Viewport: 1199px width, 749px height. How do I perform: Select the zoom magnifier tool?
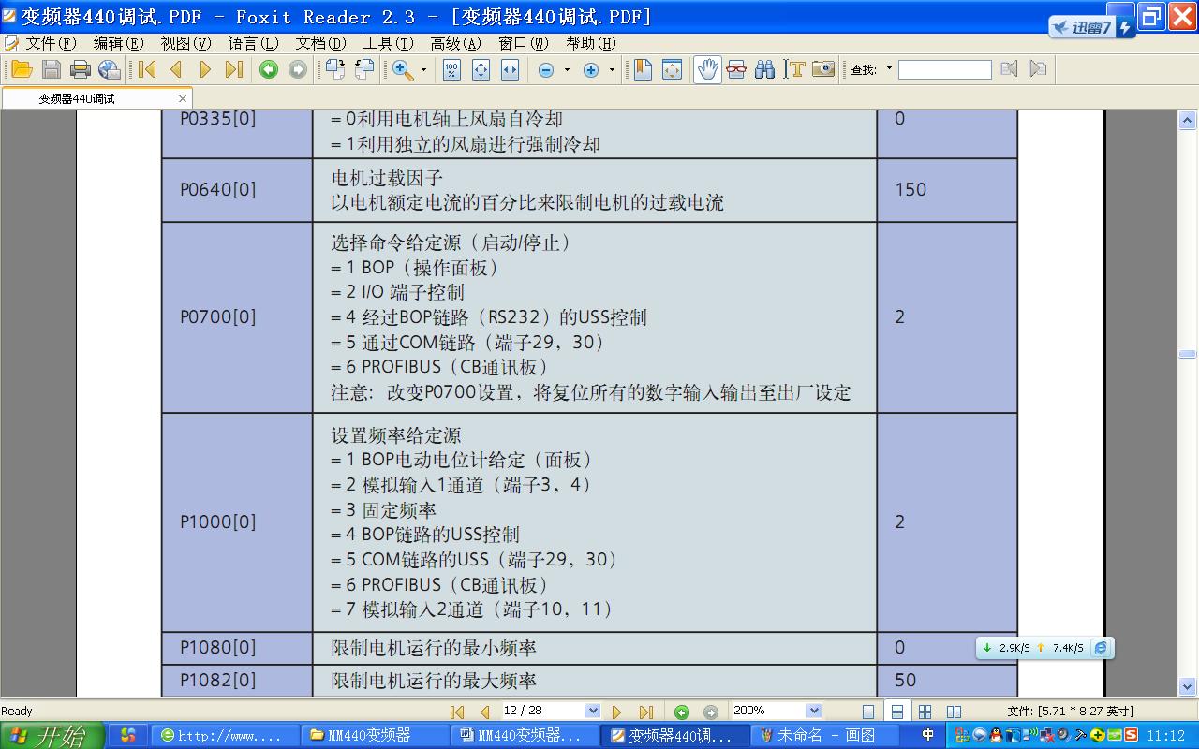(x=403, y=69)
